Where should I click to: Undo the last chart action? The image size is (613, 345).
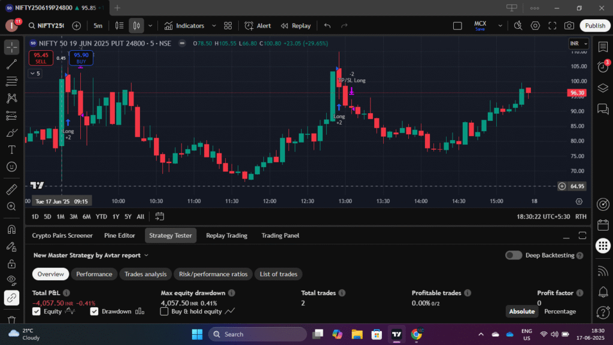(x=327, y=26)
